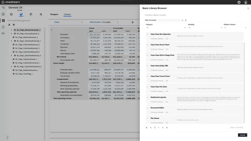Go to last page of library list
251x141 pixels.
tap(167, 128)
